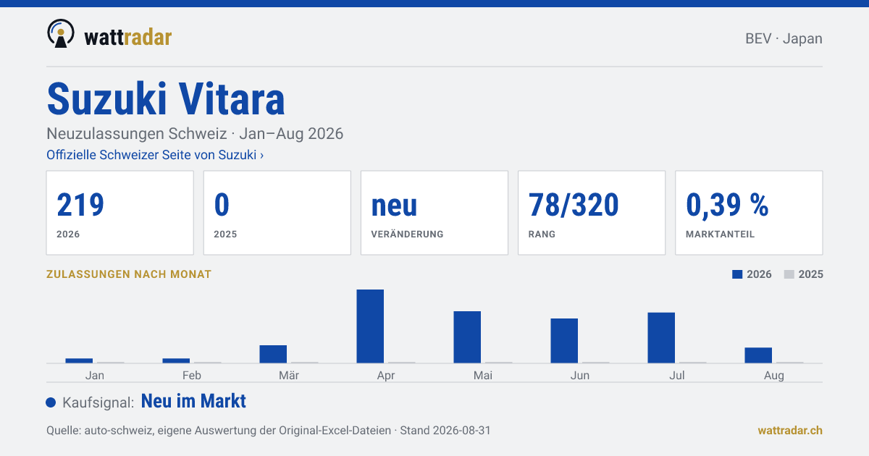Click the Mai axis label
This screenshot has height=456, width=869.
tap(483, 375)
